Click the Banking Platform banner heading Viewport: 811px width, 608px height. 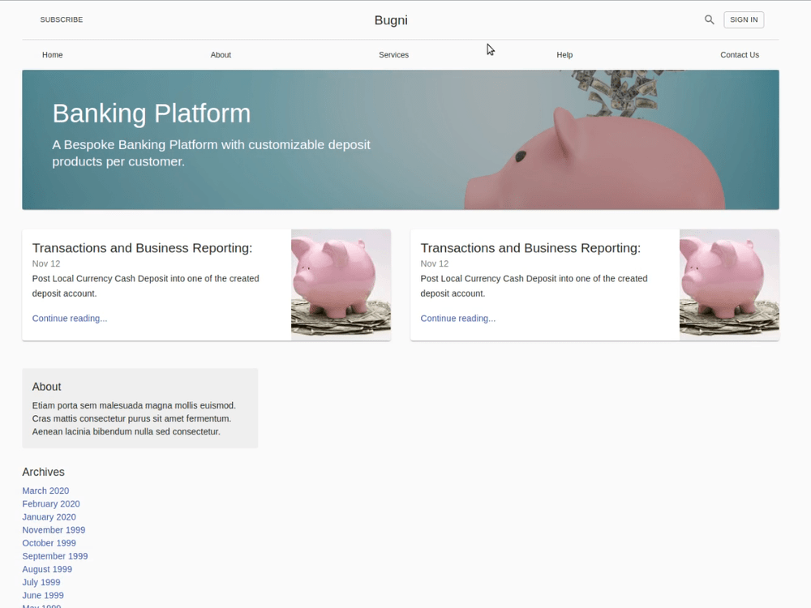[x=152, y=113]
